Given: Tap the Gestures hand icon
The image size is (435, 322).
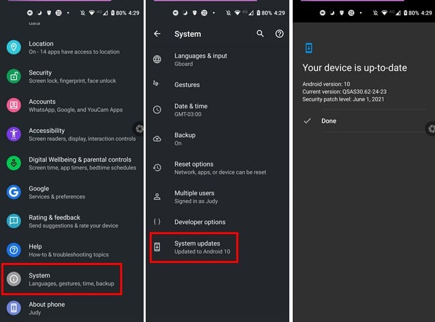Looking at the screenshot, I should 156,83.
